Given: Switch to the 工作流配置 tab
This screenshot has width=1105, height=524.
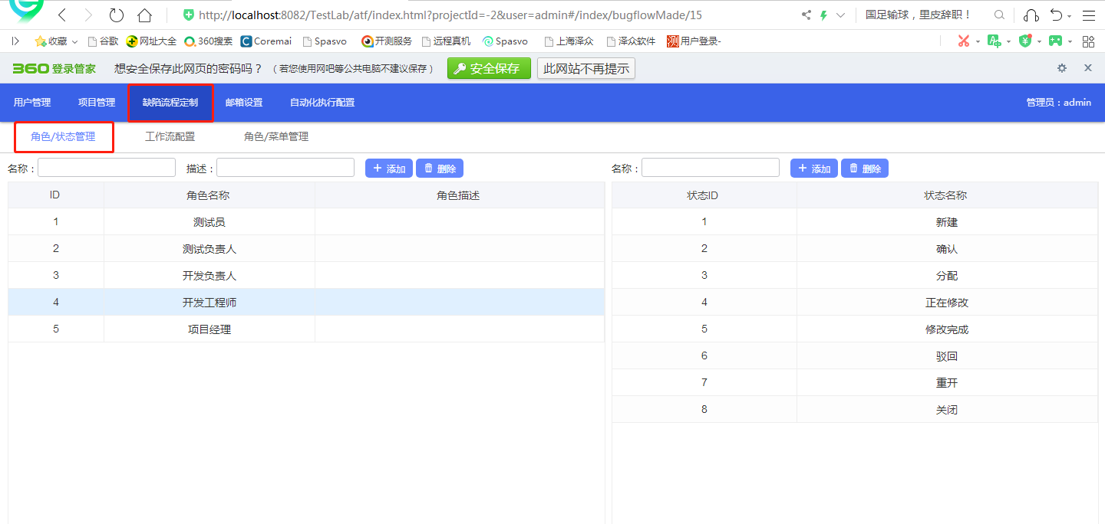Looking at the screenshot, I should click(170, 137).
